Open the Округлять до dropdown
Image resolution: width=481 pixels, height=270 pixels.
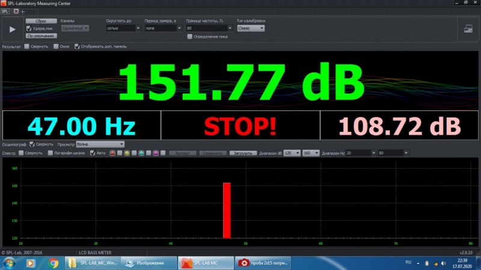(123, 28)
